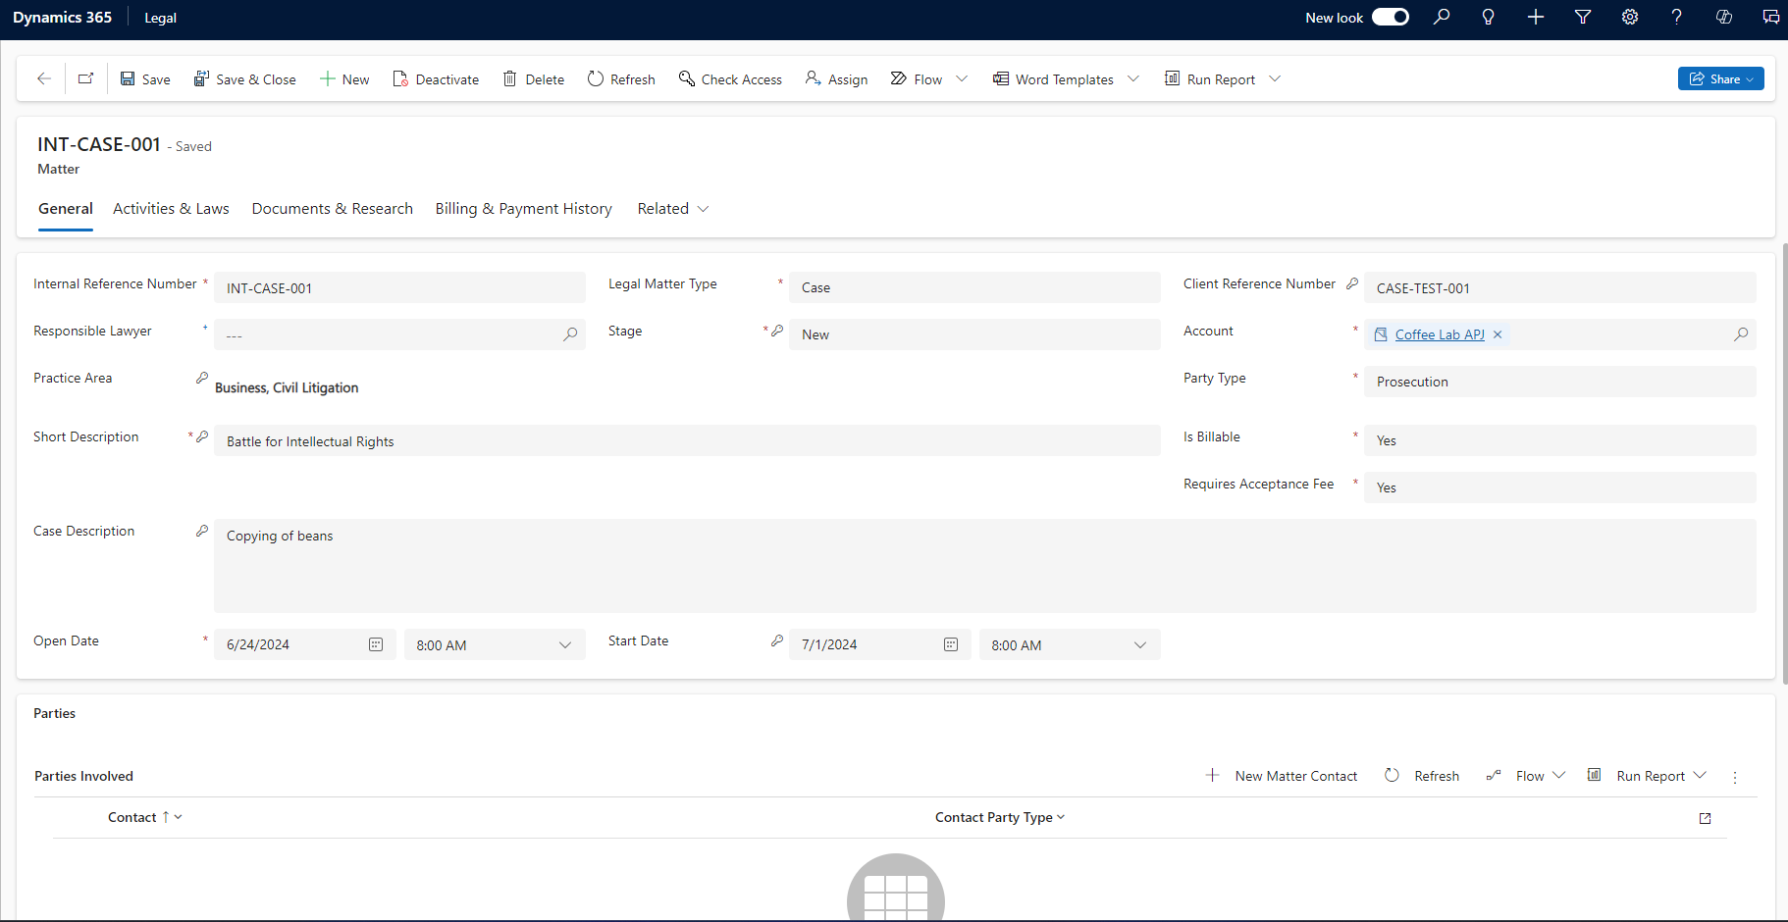The width and height of the screenshot is (1788, 922).
Task: Open Documents & Research tab
Action: point(333,209)
